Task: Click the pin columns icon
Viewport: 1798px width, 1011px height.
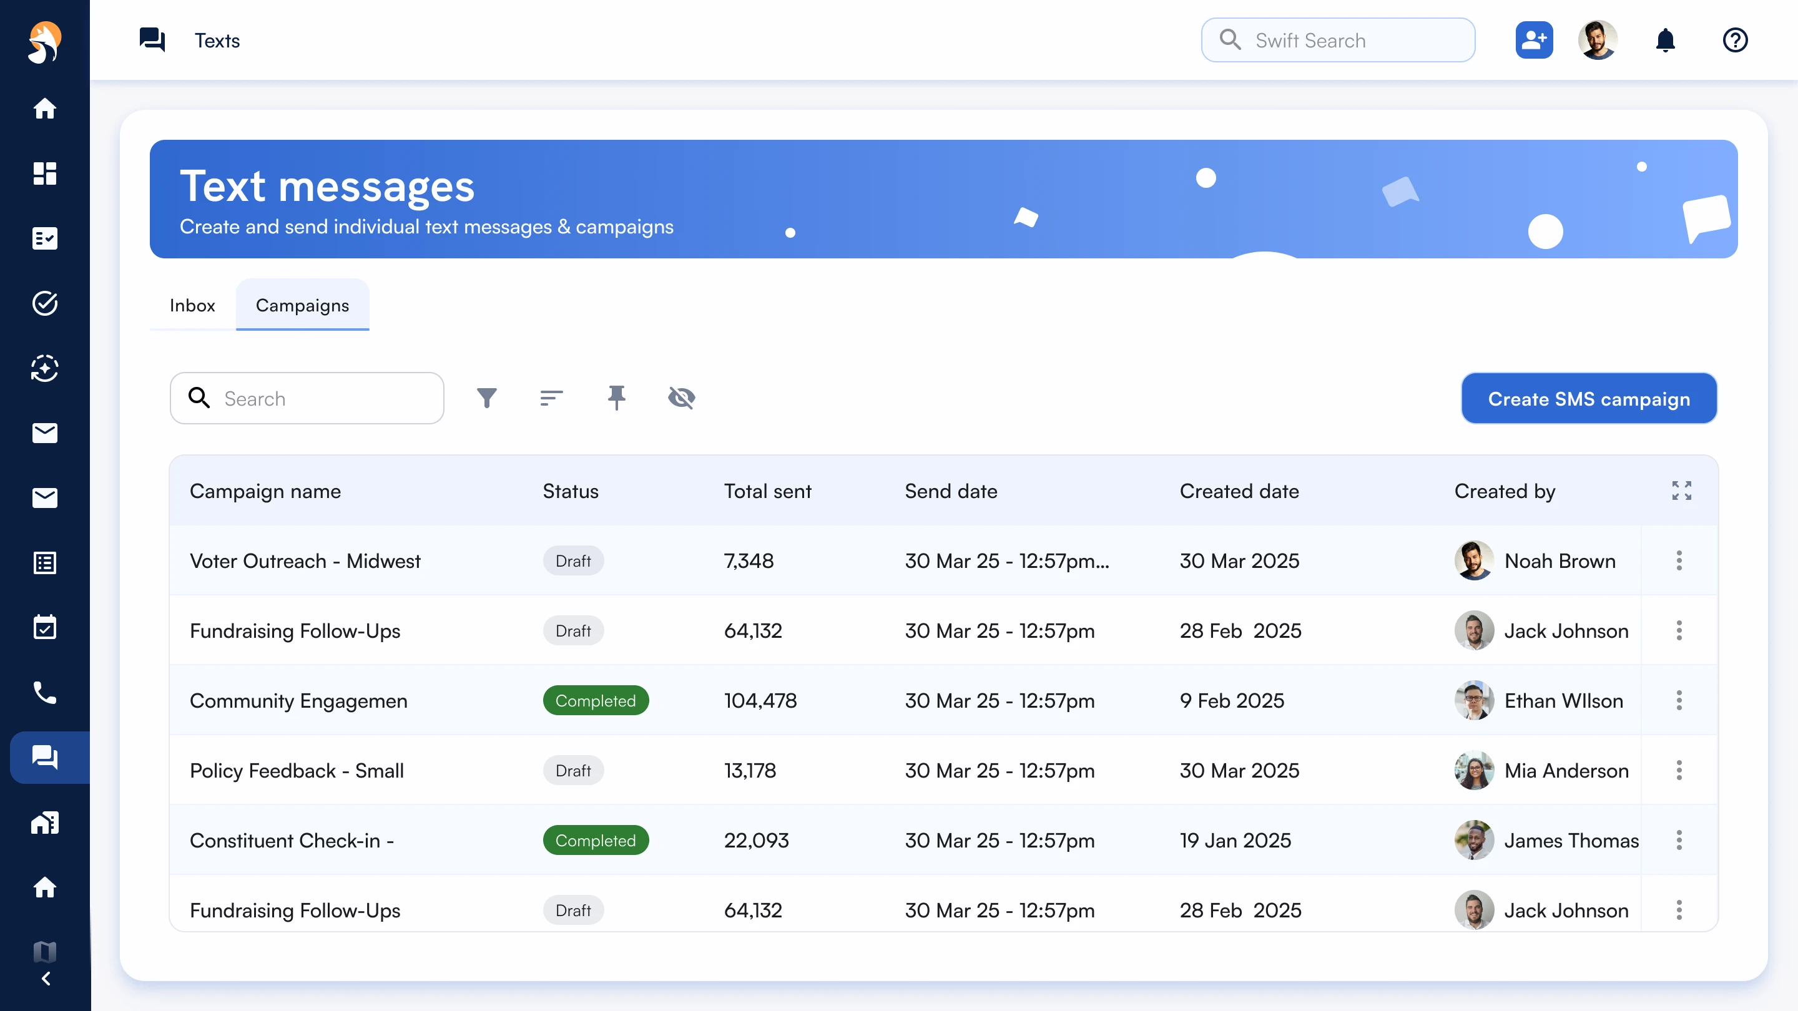Action: tap(616, 398)
